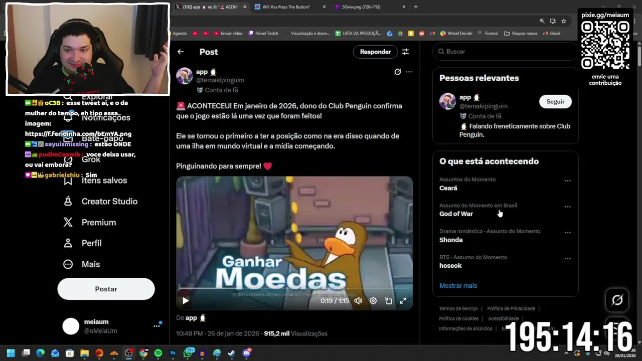Screen dimensions: 642x361
Task: Open options for hoseok trend
Action: click(x=567, y=259)
